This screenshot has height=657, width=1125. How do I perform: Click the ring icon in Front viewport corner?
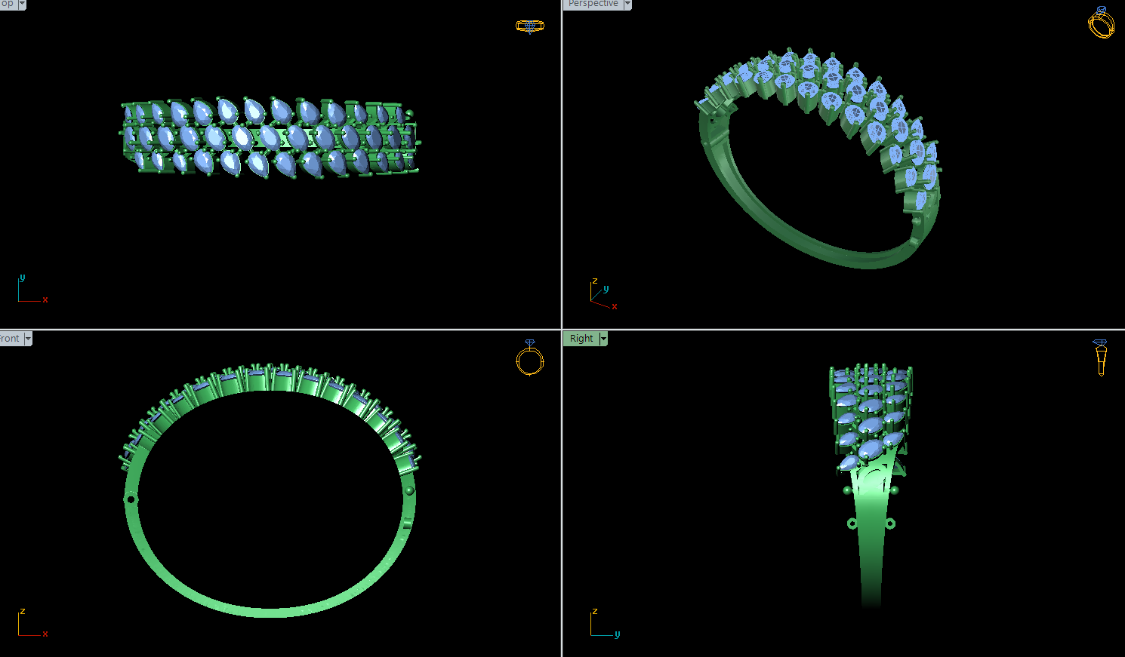click(x=530, y=358)
